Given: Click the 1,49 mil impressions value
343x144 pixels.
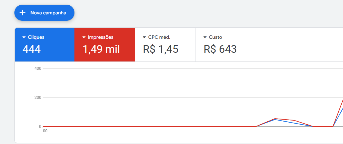Looking at the screenshot, I should click(101, 49).
